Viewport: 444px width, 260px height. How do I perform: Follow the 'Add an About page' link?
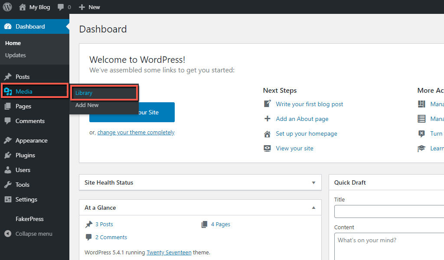tap(302, 119)
